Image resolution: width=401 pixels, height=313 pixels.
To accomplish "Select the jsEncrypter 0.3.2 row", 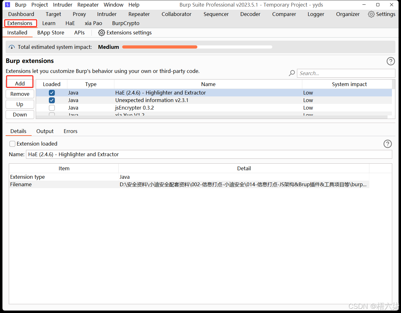I will tap(214, 108).
